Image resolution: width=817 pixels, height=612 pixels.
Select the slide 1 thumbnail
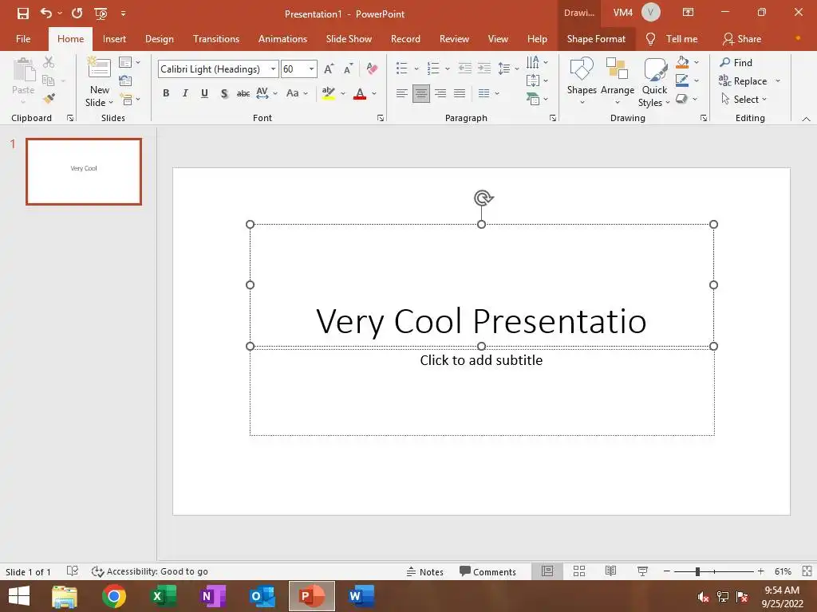(84, 171)
